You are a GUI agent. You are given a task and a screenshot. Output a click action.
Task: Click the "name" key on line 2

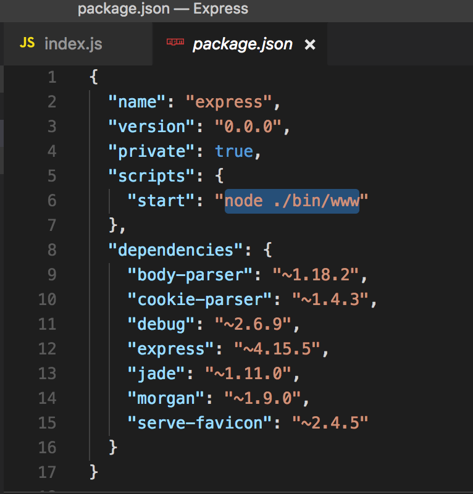136,102
